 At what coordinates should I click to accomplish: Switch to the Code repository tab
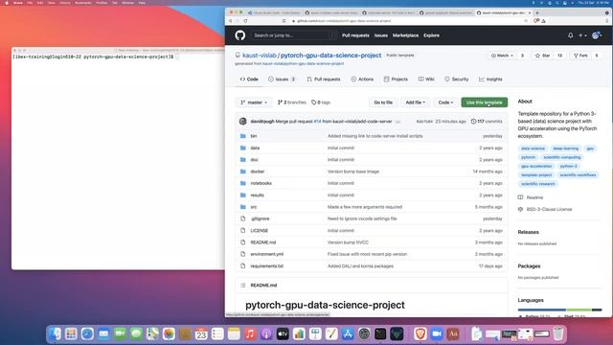tap(249, 79)
